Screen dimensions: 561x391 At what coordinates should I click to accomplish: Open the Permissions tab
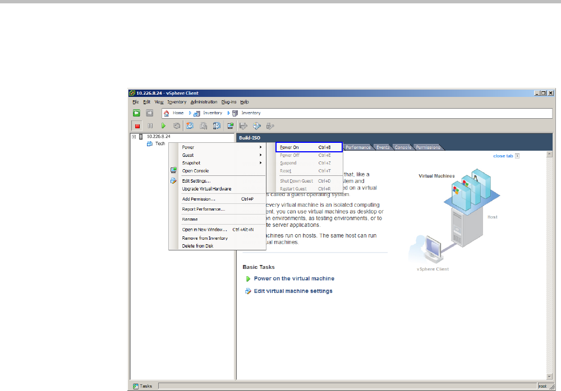(x=427, y=147)
